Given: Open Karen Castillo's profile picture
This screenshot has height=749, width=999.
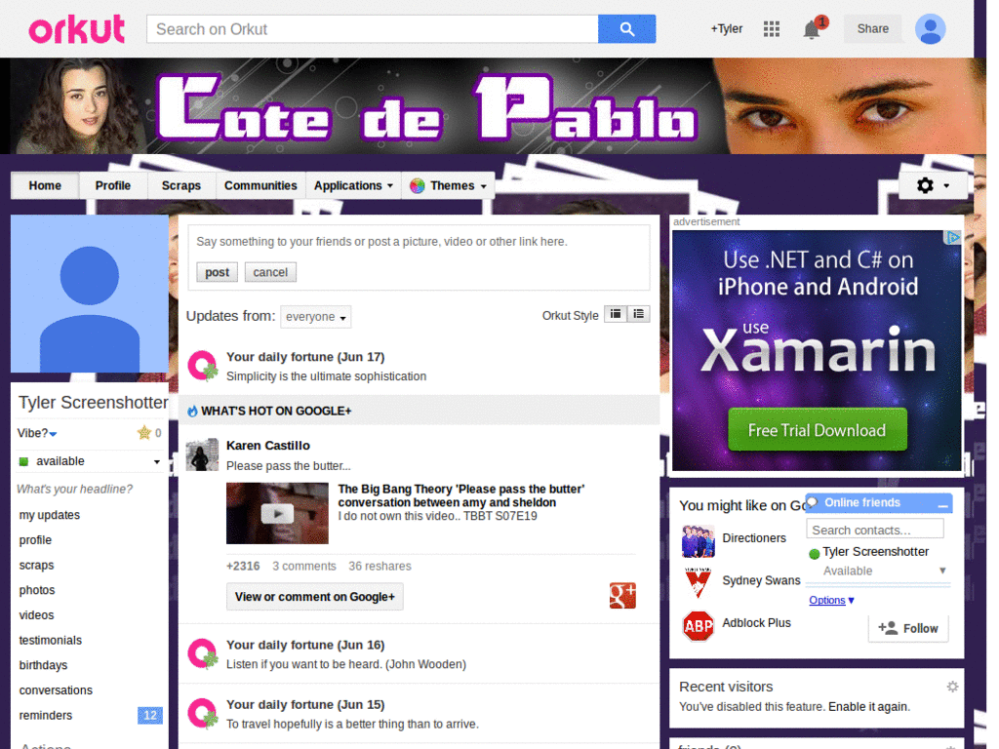Looking at the screenshot, I should pos(202,454).
